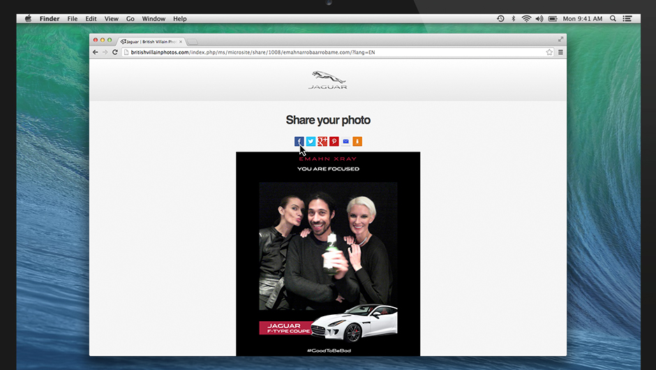This screenshot has width=656, height=370.
Task: Click the Mon 9:41 AM clock
Action: pyautogui.click(x=582, y=18)
